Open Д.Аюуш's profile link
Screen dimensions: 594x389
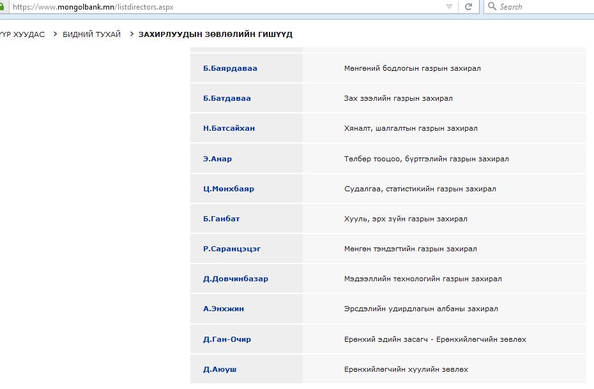pyautogui.click(x=220, y=369)
